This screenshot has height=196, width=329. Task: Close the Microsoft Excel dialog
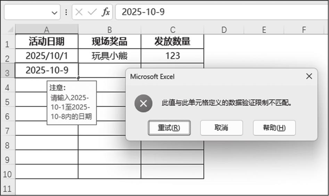pyautogui.click(x=309, y=76)
